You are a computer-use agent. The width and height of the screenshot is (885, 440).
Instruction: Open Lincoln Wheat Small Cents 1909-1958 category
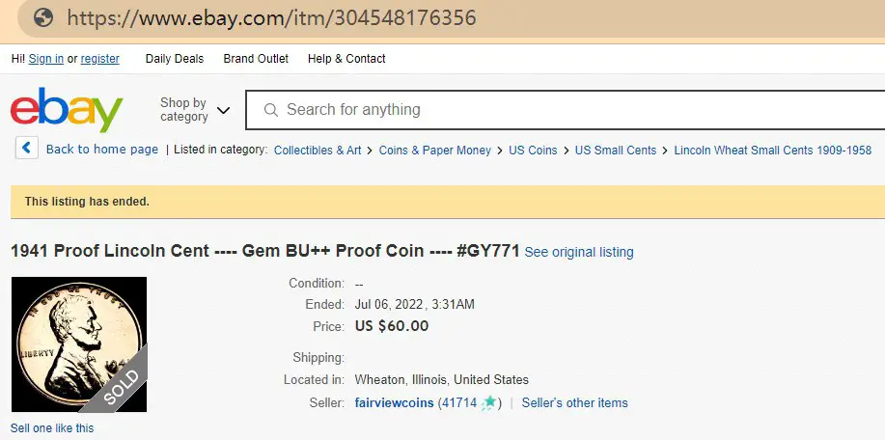click(773, 151)
